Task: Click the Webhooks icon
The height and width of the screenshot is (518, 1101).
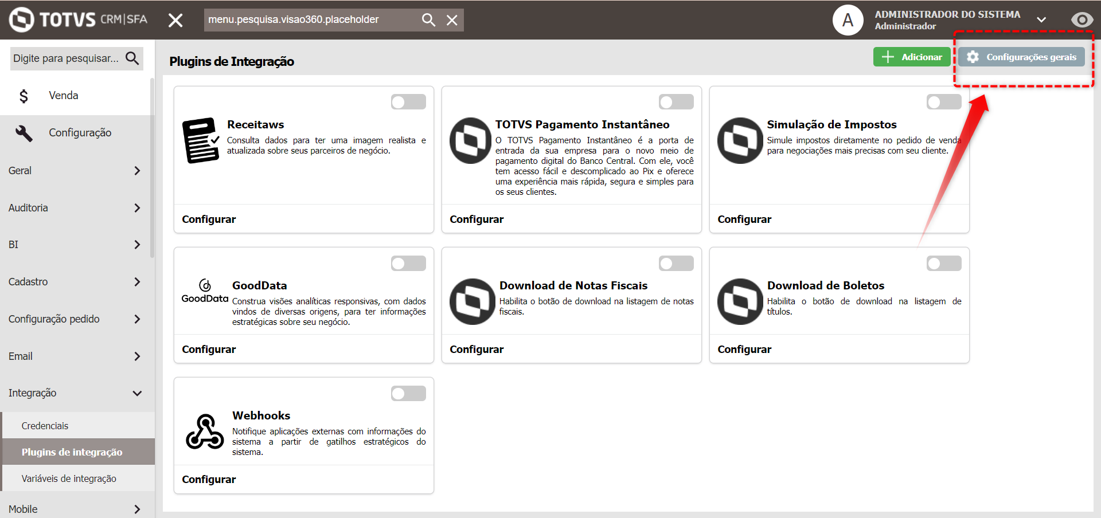Action: (x=205, y=431)
